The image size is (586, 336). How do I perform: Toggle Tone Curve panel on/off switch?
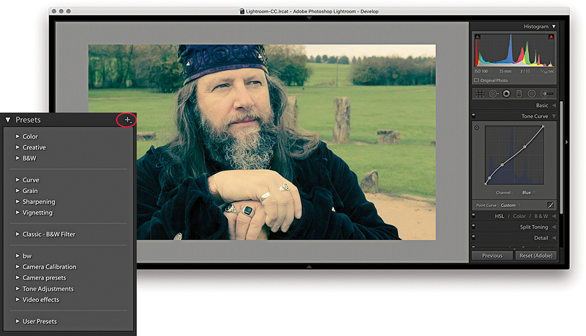[x=474, y=115]
